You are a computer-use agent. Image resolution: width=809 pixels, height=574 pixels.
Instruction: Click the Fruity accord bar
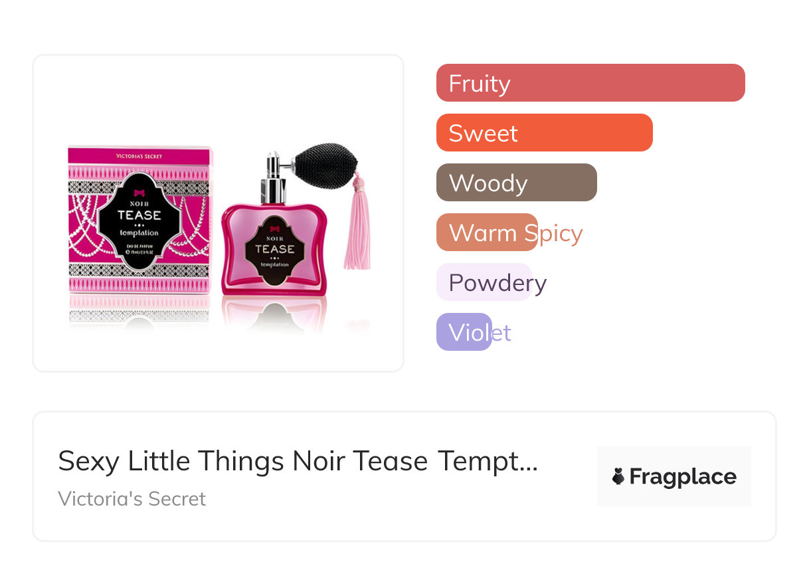click(x=590, y=83)
